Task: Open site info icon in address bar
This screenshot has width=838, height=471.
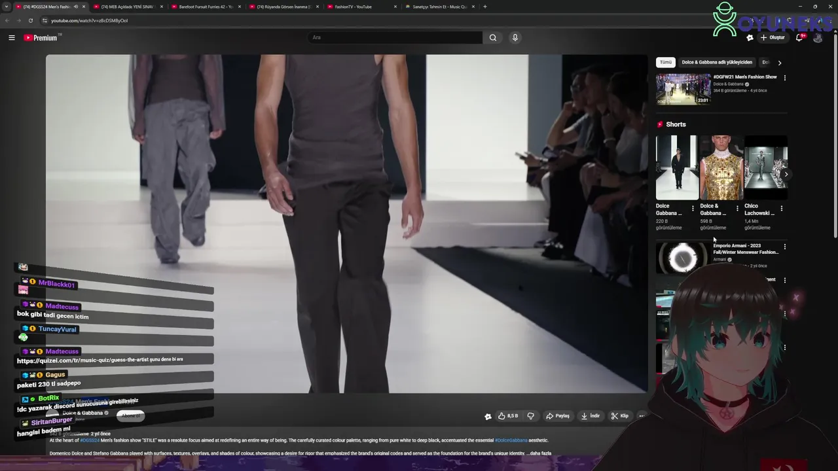Action: (x=45, y=20)
